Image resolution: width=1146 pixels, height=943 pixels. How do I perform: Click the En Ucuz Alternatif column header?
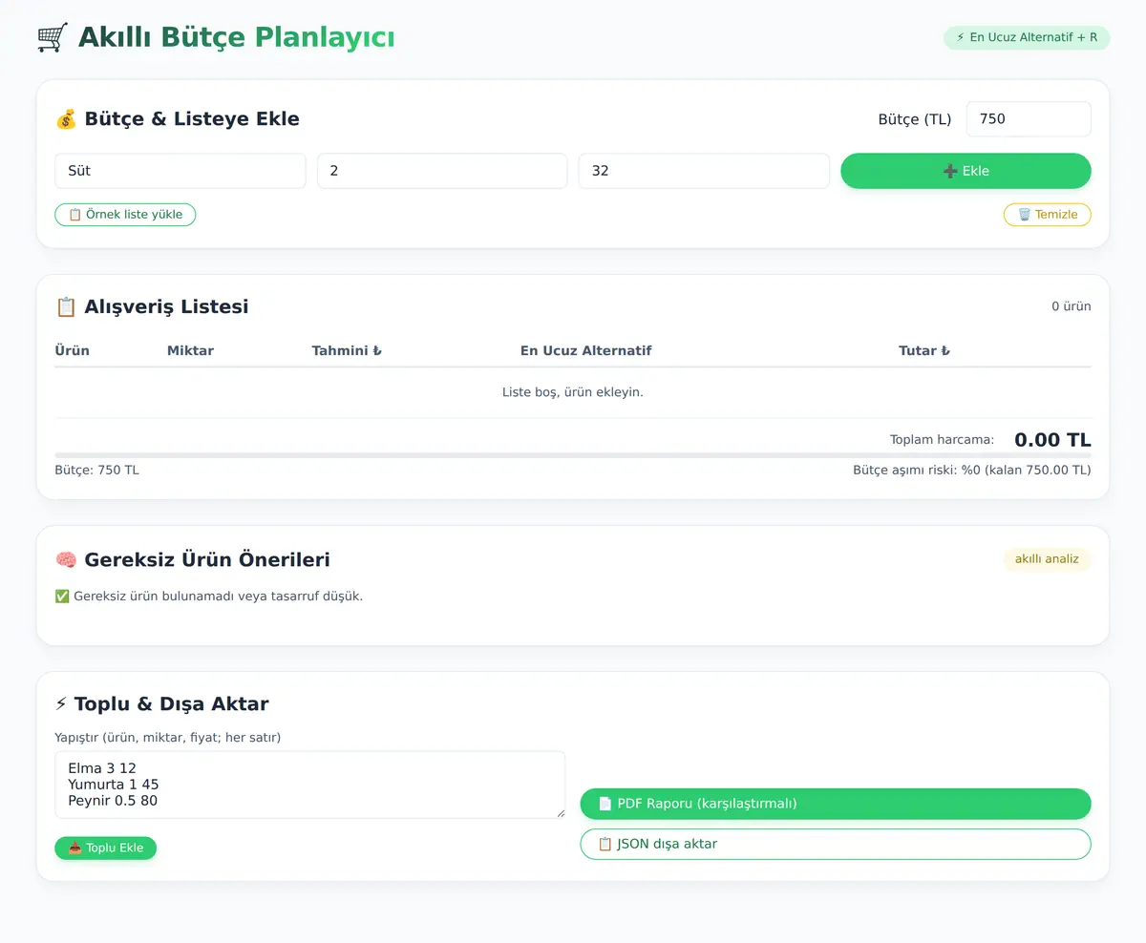point(585,350)
